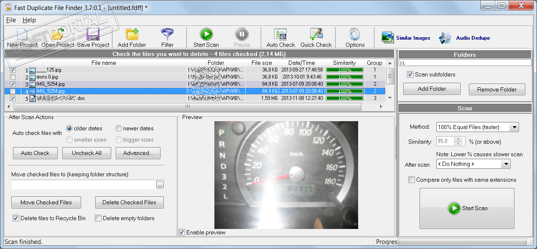Screen dimensions: 537x249
Task: Open Project from the toolbar
Action: [x=58, y=38]
